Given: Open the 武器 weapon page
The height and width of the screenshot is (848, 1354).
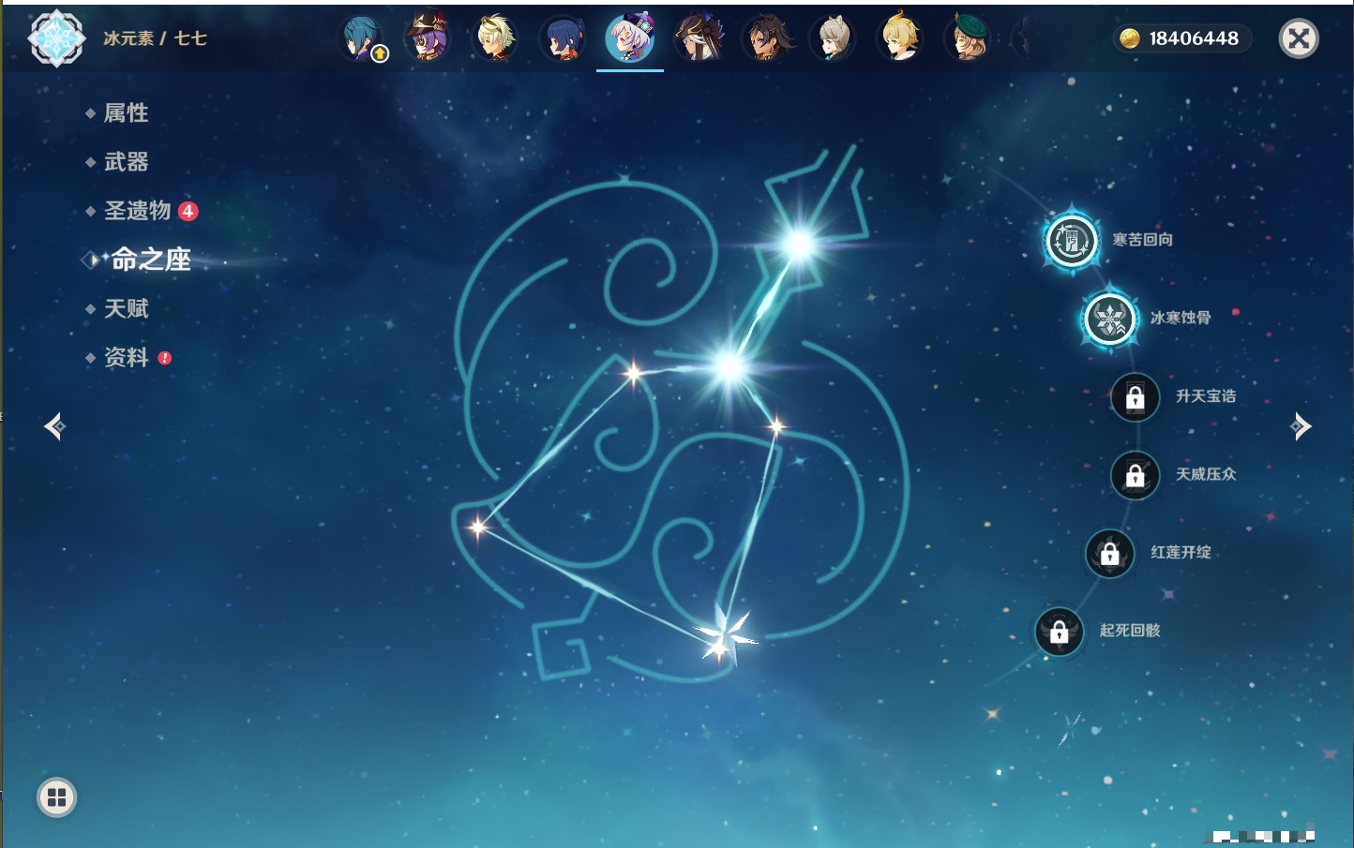Looking at the screenshot, I should [126, 162].
